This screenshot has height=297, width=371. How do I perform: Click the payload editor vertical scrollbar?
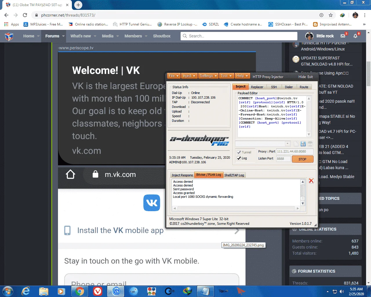[309, 116]
